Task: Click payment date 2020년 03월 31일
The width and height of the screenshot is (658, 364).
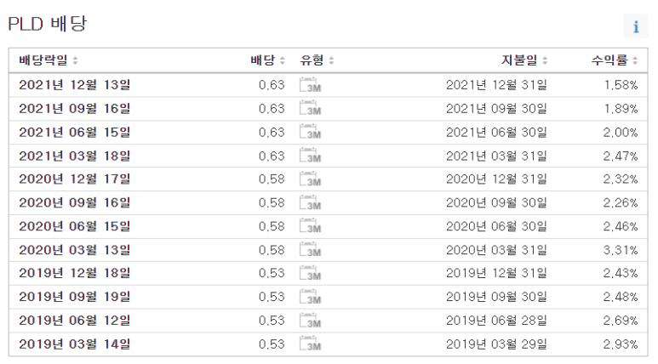Action: point(496,249)
